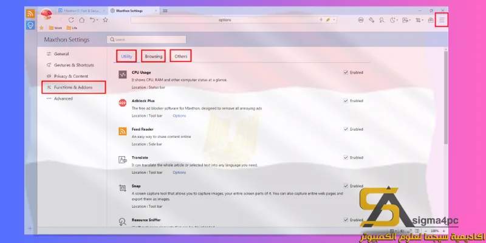Toggle the Translate Enabled checkbox
Screen dimensions: 486x243
346,157
